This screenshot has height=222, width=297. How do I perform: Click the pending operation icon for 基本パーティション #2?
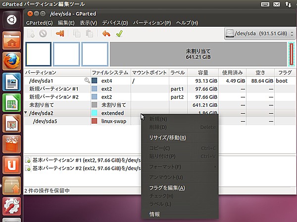pyautogui.click(x=28, y=168)
